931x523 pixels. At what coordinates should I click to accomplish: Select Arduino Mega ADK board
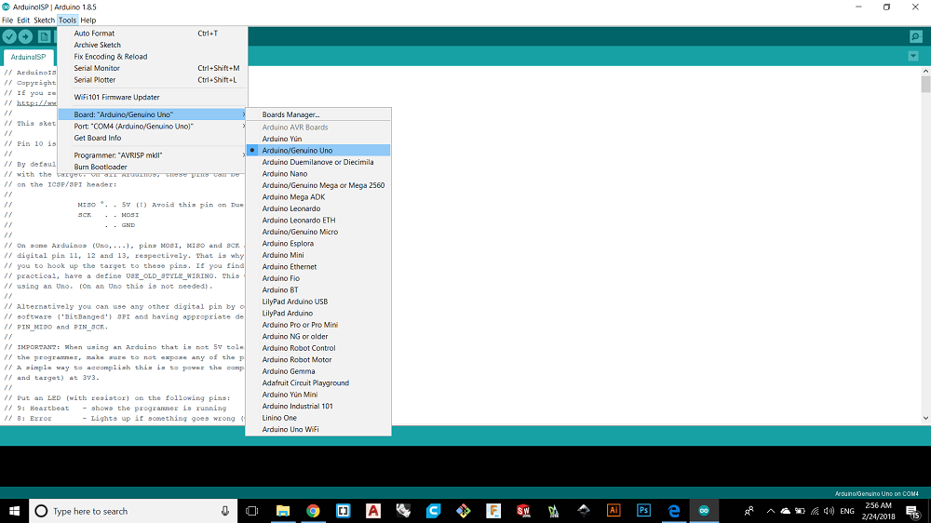coord(318,197)
